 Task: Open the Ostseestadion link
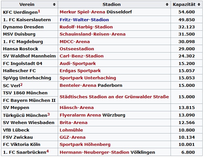(77, 49)
